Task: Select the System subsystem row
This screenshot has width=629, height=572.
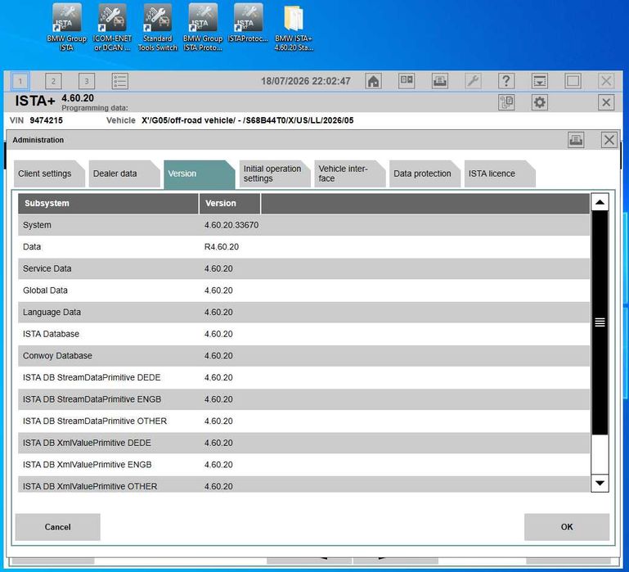Action: [303, 225]
